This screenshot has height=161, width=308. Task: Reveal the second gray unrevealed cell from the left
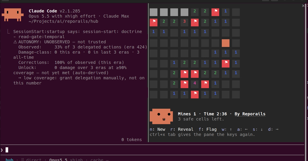click(164, 12)
